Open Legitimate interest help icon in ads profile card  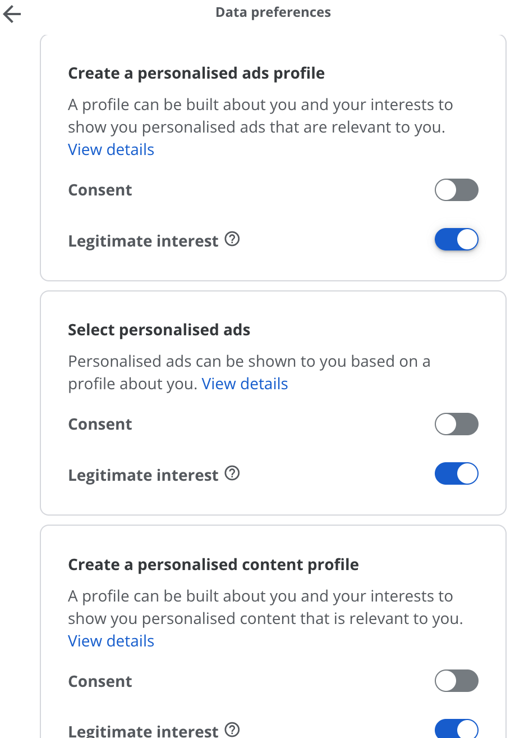pyautogui.click(x=232, y=240)
